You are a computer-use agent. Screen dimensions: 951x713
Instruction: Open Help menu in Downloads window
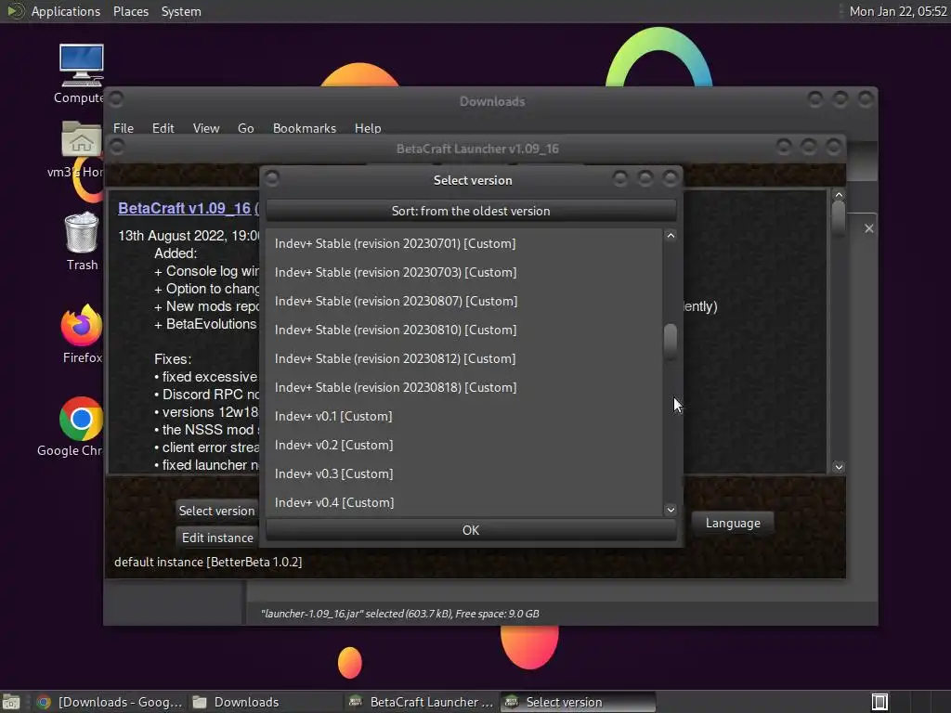tap(368, 128)
